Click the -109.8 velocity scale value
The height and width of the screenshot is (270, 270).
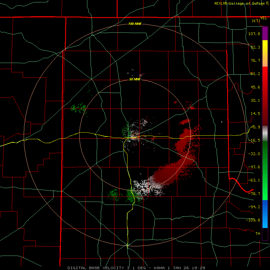(x=253, y=220)
